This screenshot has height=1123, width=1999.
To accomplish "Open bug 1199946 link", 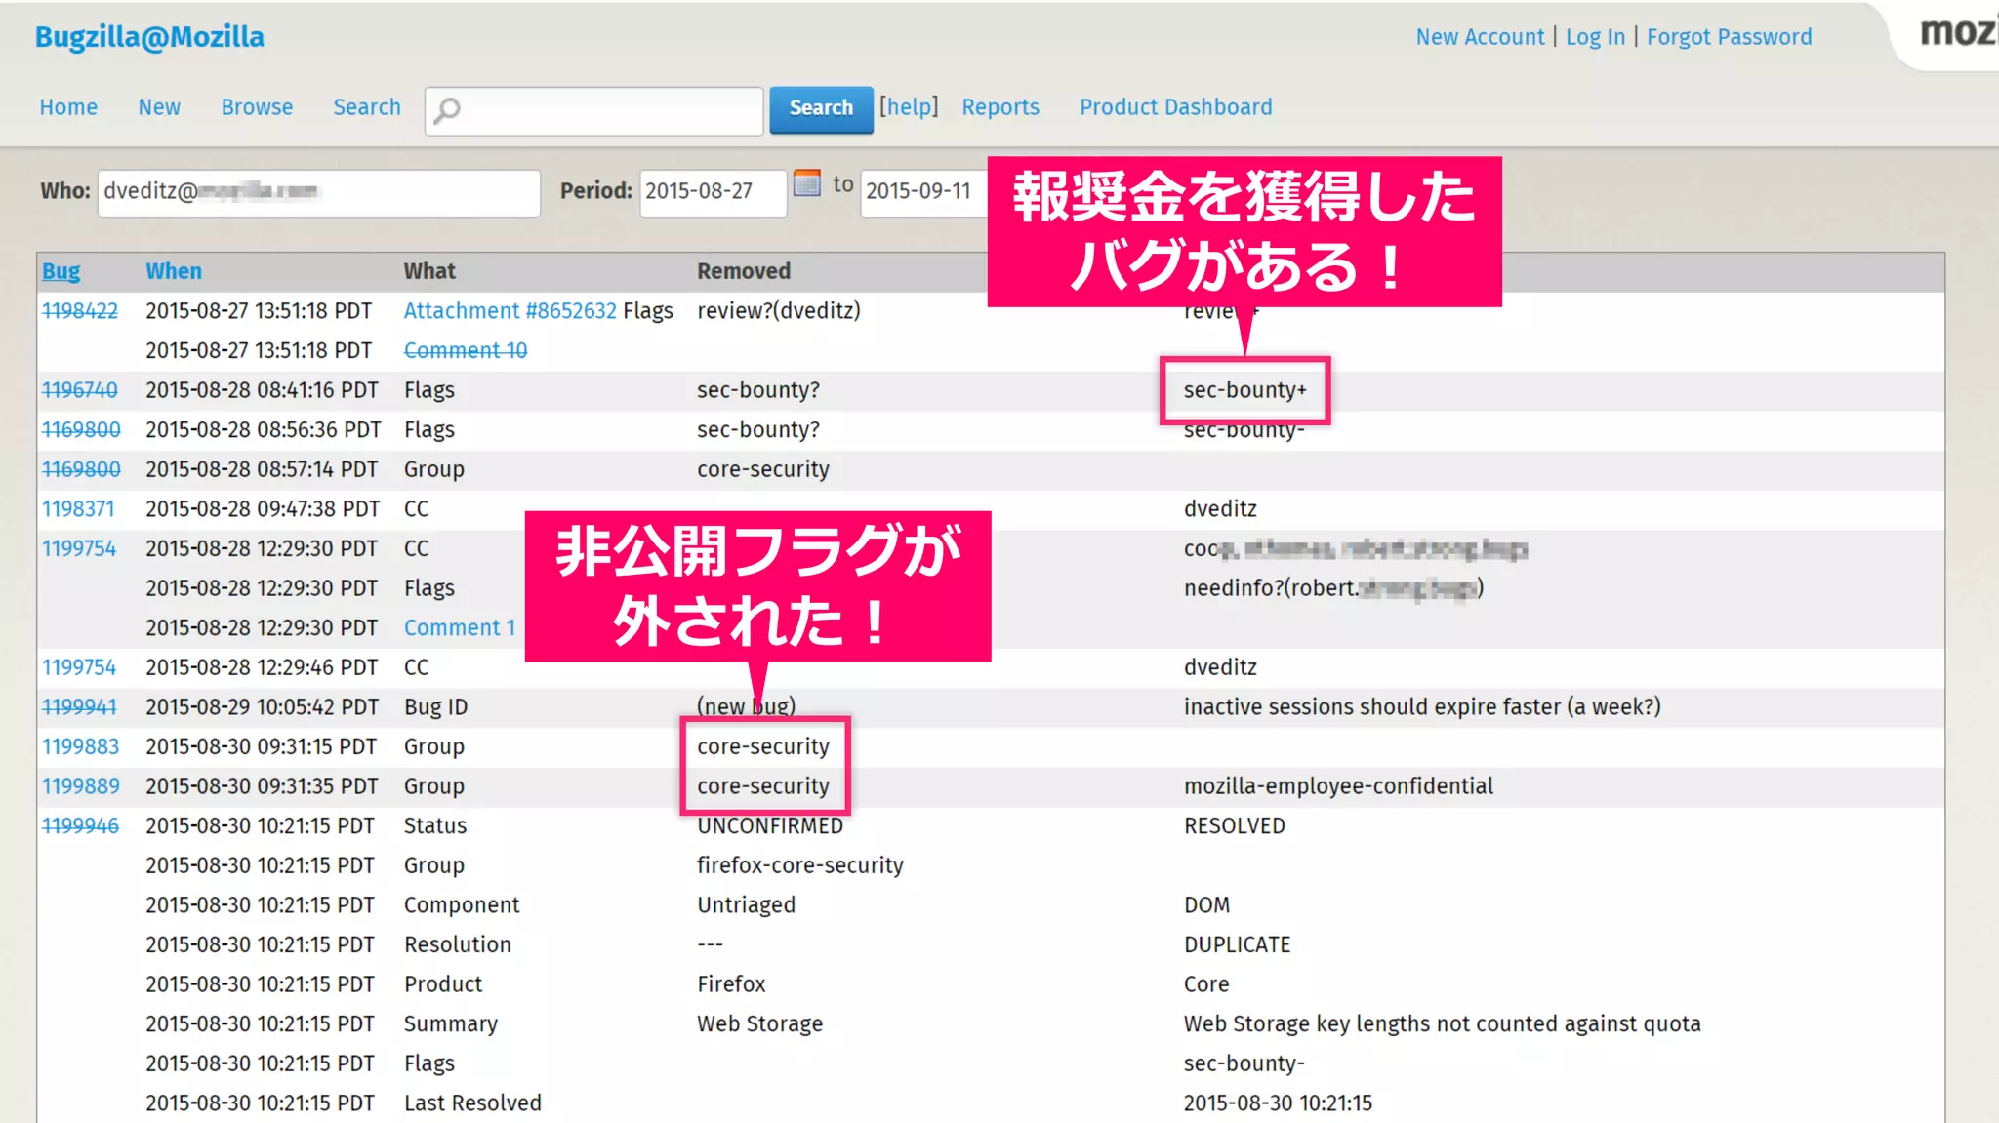I will coord(80,826).
